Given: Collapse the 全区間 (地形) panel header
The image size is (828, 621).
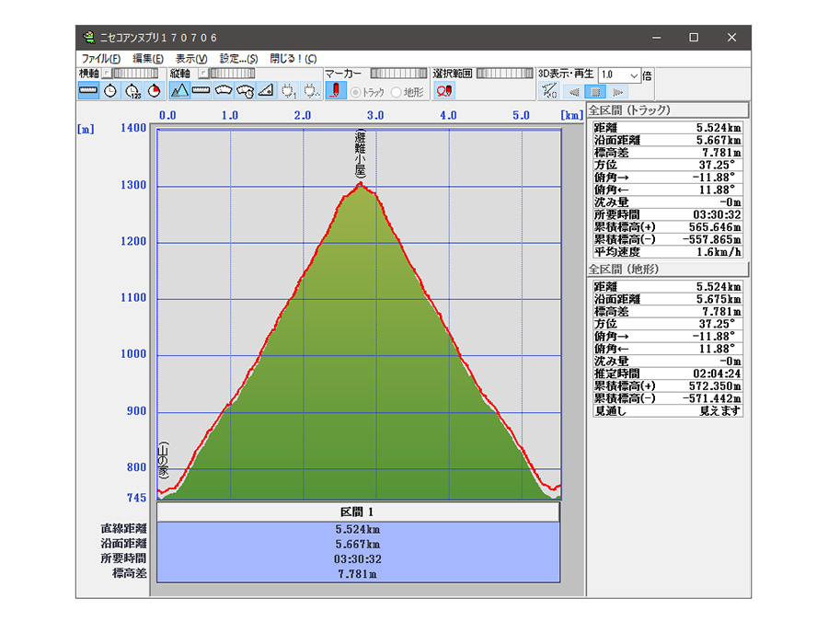Looking at the screenshot, I should (668, 270).
